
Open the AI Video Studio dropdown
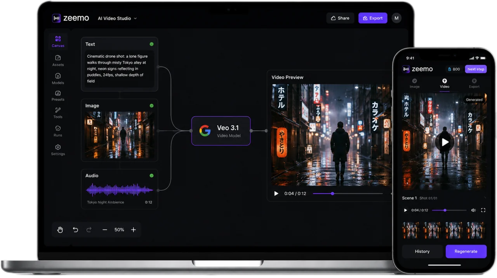point(117,18)
